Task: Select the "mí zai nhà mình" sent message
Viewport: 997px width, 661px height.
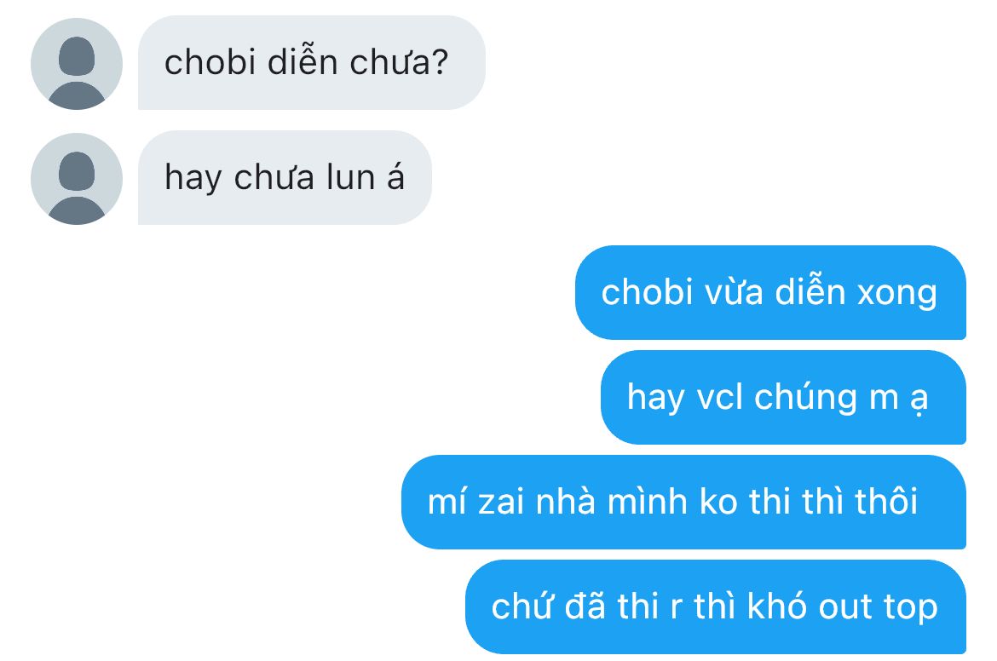Action: (x=683, y=502)
